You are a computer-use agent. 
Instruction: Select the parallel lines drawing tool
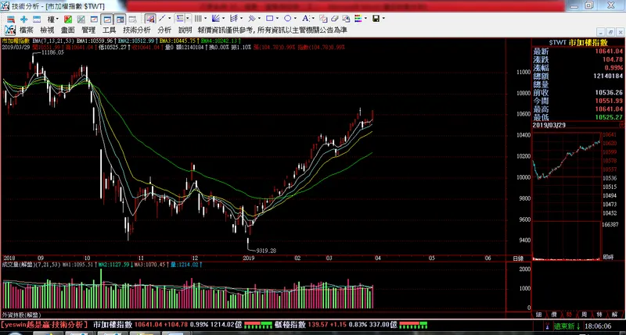click(251, 18)
